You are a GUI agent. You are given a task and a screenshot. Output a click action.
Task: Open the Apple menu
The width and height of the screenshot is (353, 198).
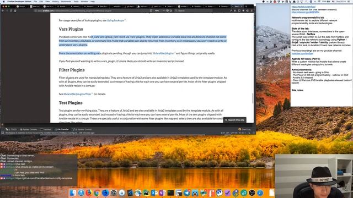3,1
